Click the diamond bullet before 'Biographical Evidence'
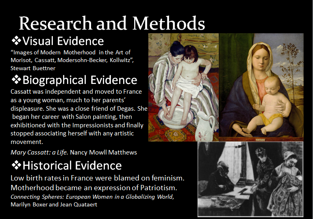The image size is (313, 219). [x=16, y=79]
